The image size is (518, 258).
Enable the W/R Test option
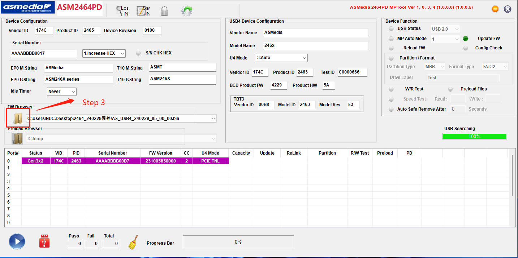[391, 89]
